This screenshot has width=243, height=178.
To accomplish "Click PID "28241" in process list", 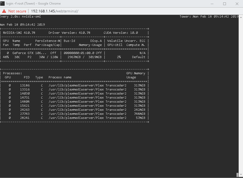I will [25, 118].
